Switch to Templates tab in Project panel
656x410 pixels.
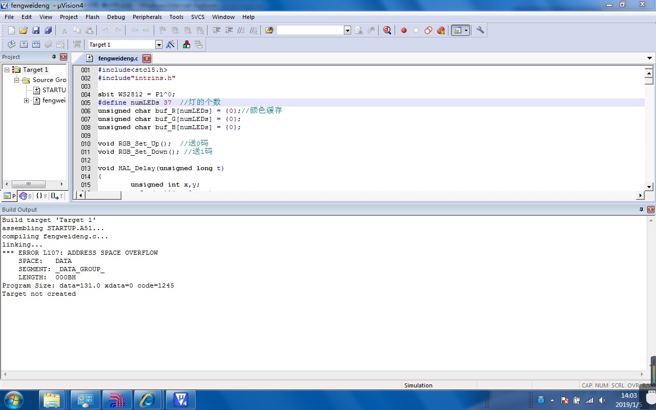tap(57, 196)
